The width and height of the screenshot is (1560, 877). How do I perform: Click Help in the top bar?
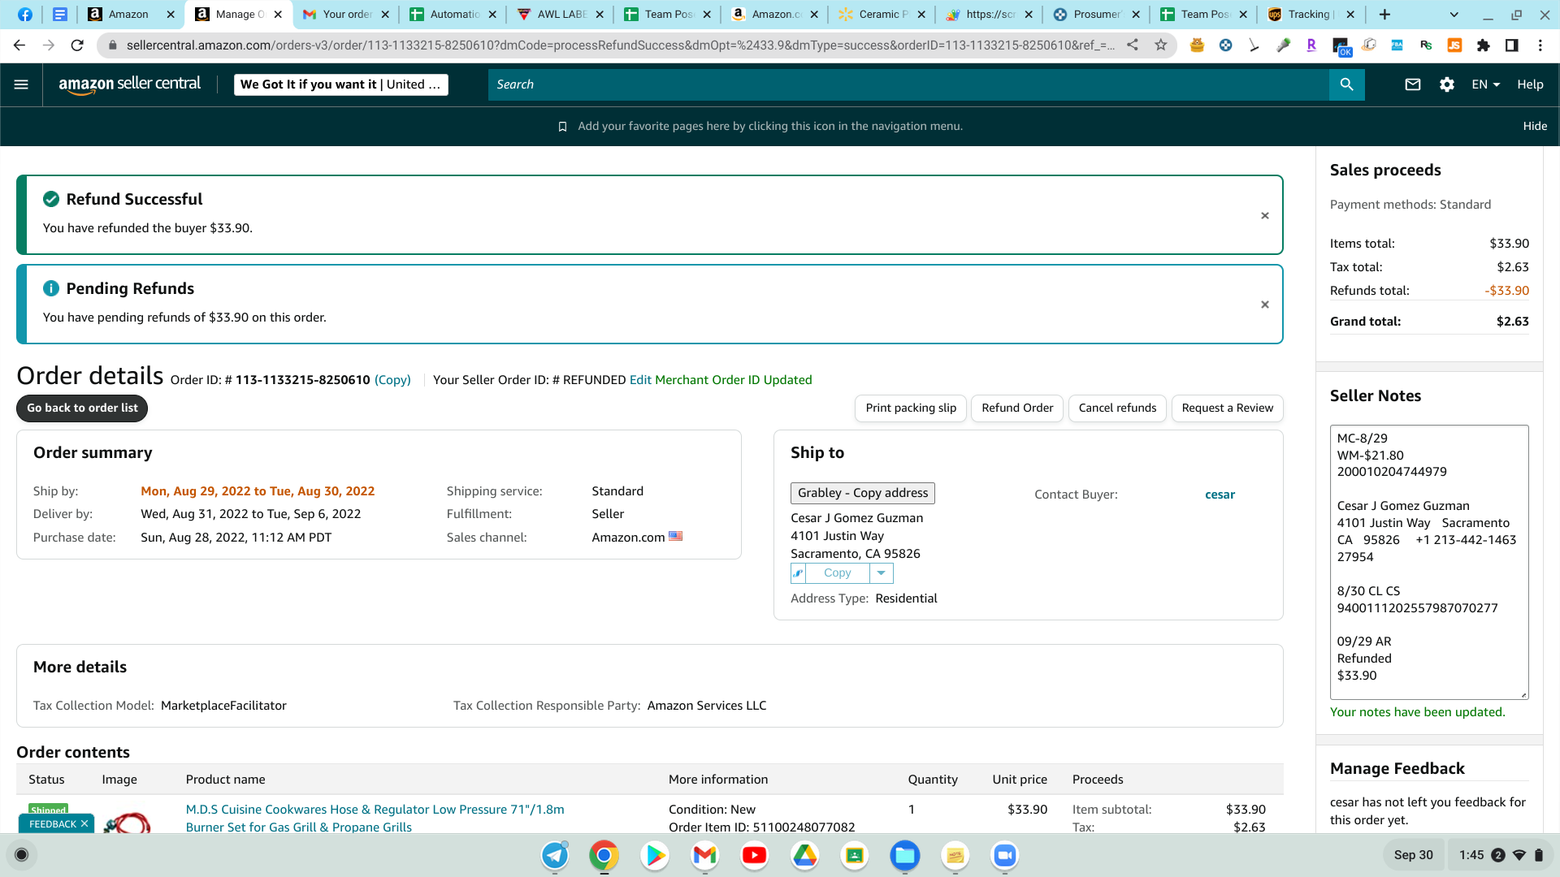click(x=1530, y=84)
